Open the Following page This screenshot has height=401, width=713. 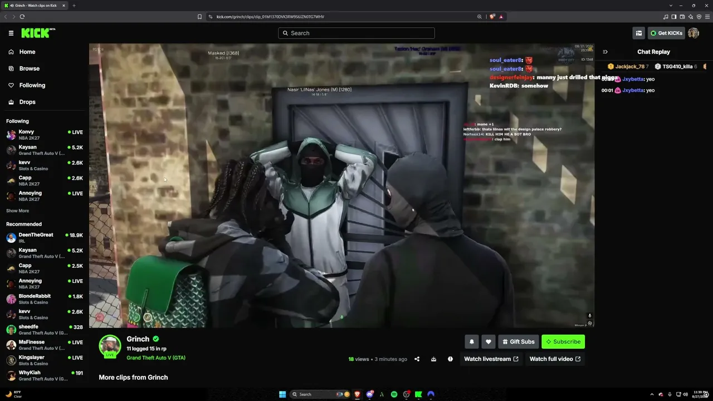point(32,85)
